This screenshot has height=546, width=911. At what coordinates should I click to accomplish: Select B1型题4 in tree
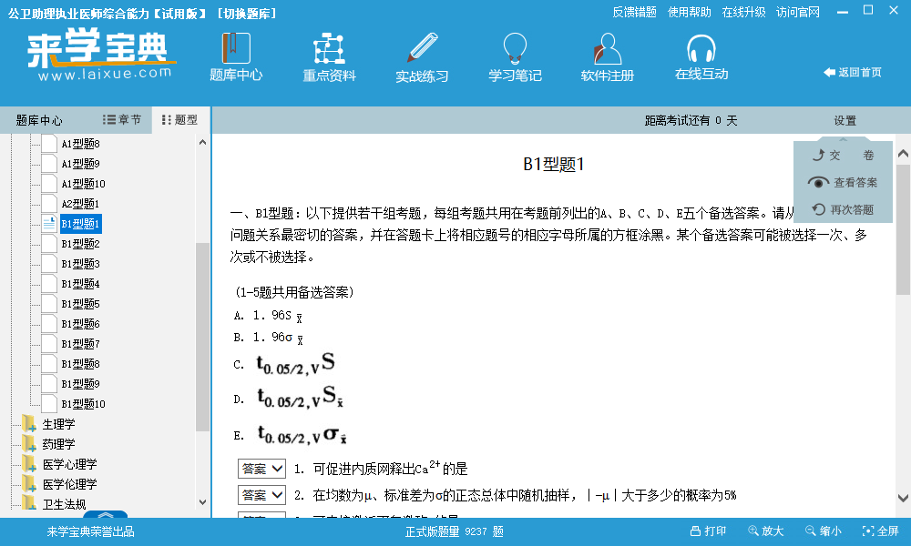[x=81, y=284]
